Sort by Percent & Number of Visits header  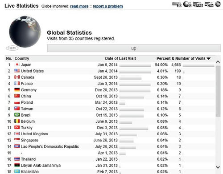tap(181, 58)
